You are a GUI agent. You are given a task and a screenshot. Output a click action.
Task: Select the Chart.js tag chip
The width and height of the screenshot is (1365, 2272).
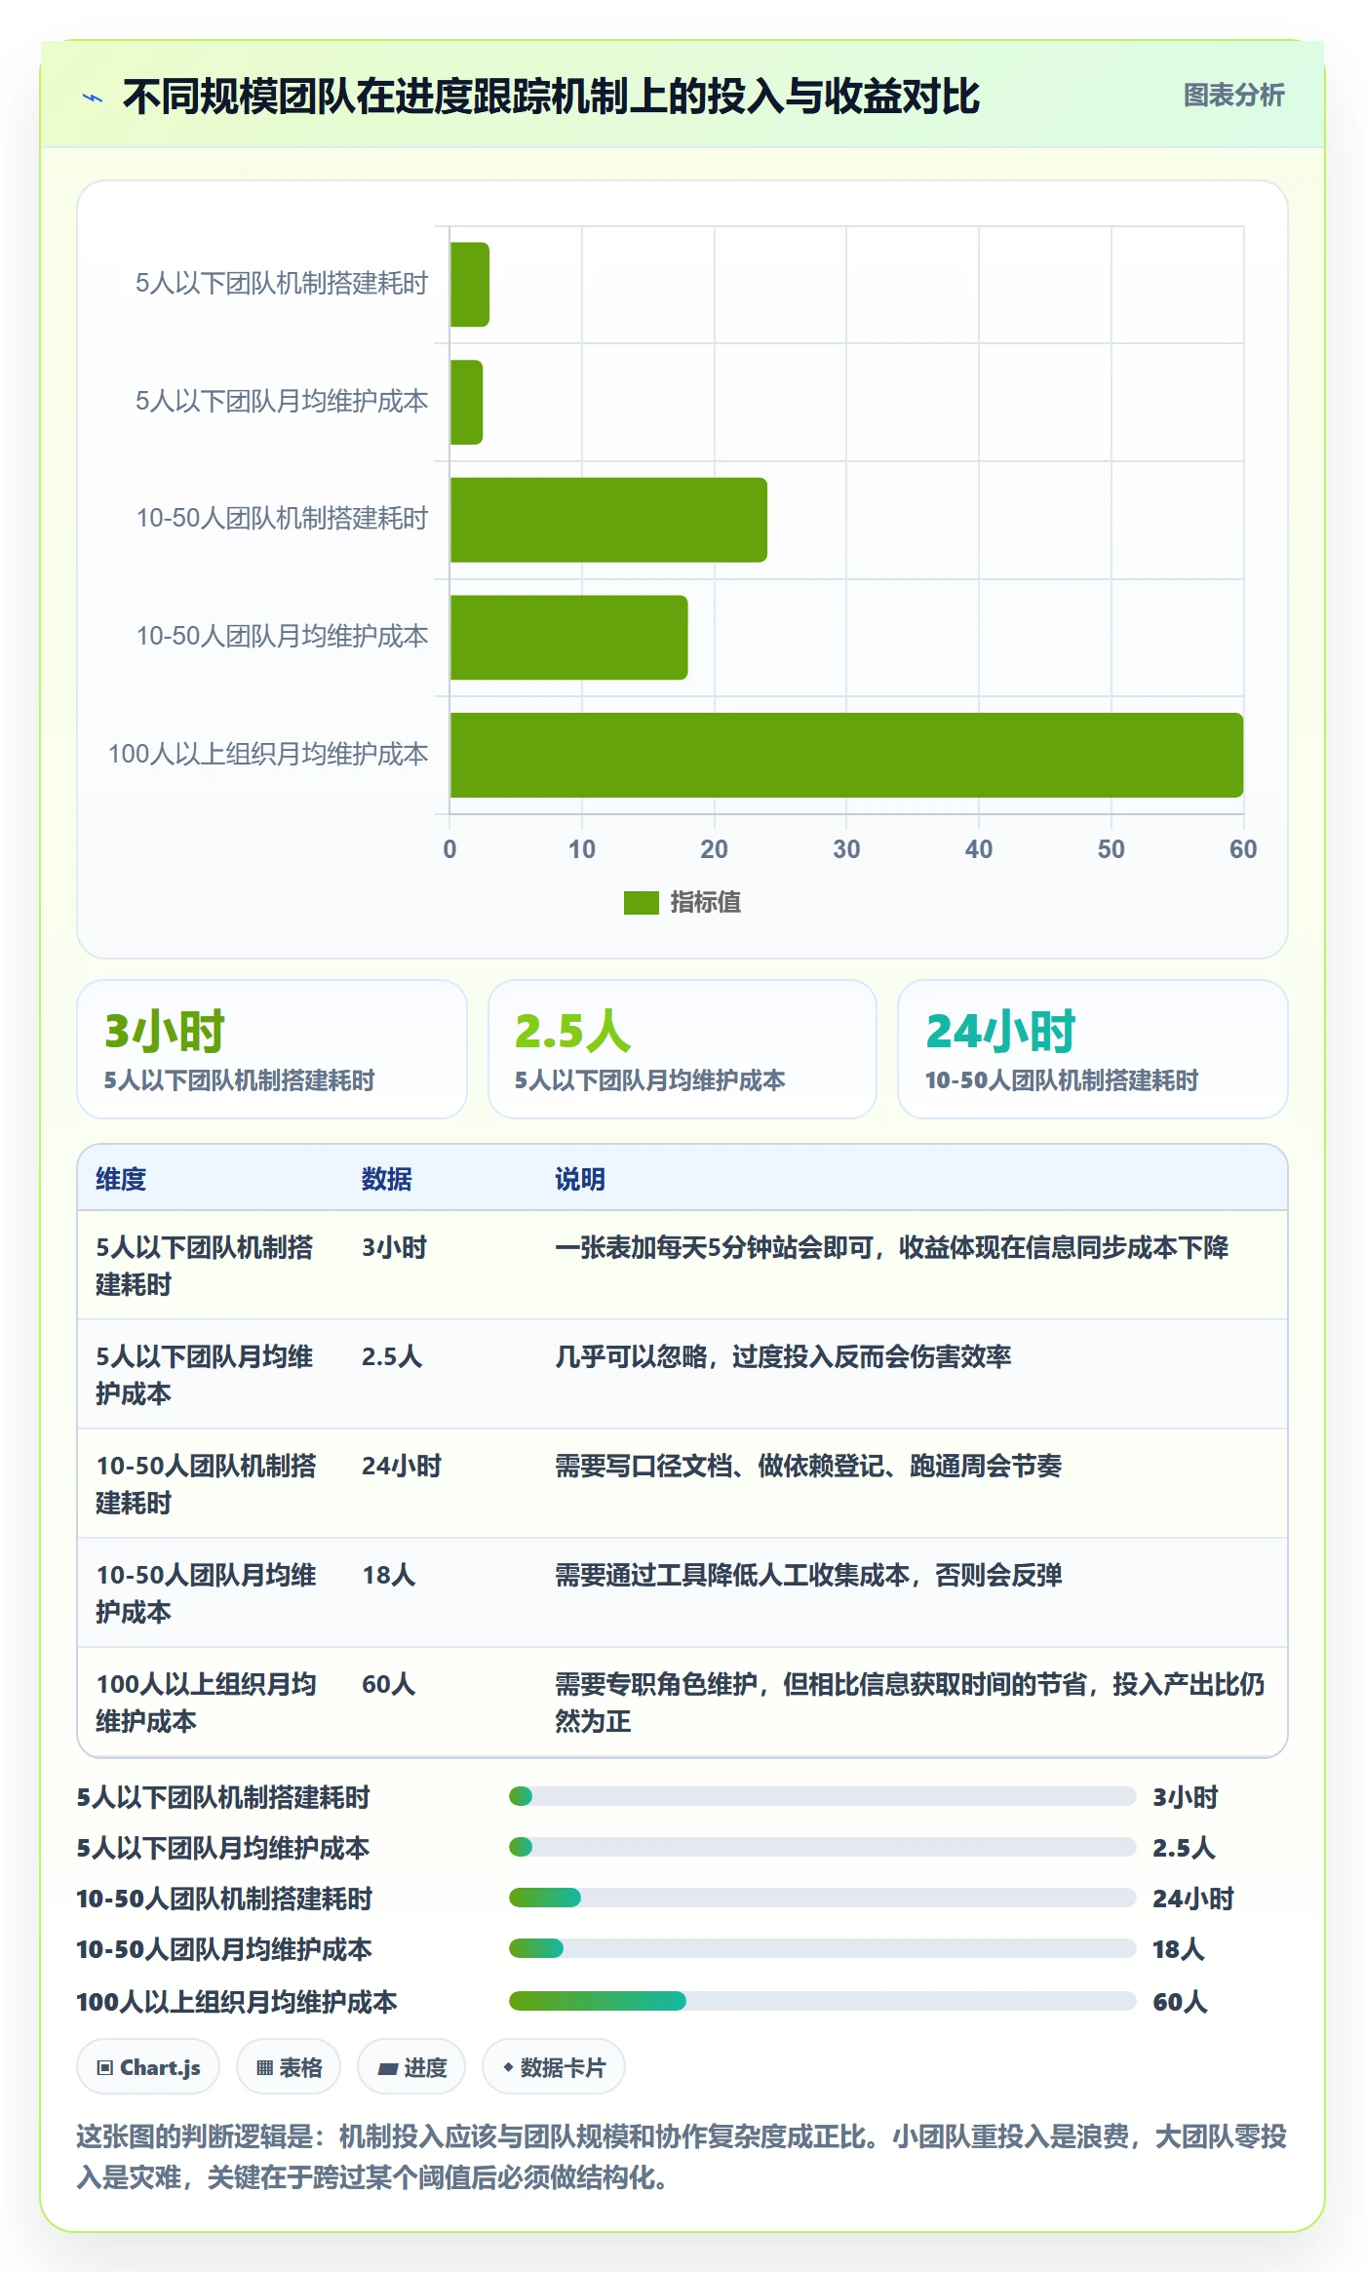click(x=148, y=2067)
